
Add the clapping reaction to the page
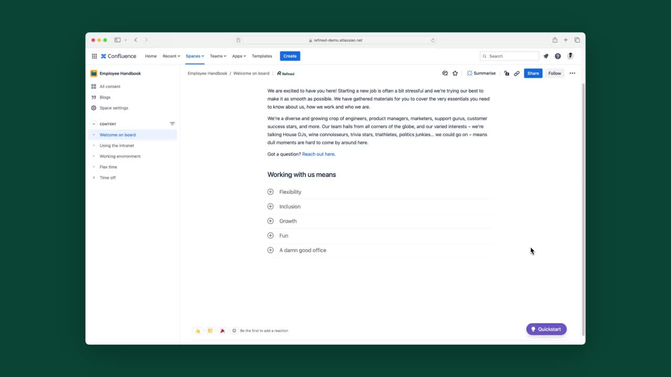210,330
